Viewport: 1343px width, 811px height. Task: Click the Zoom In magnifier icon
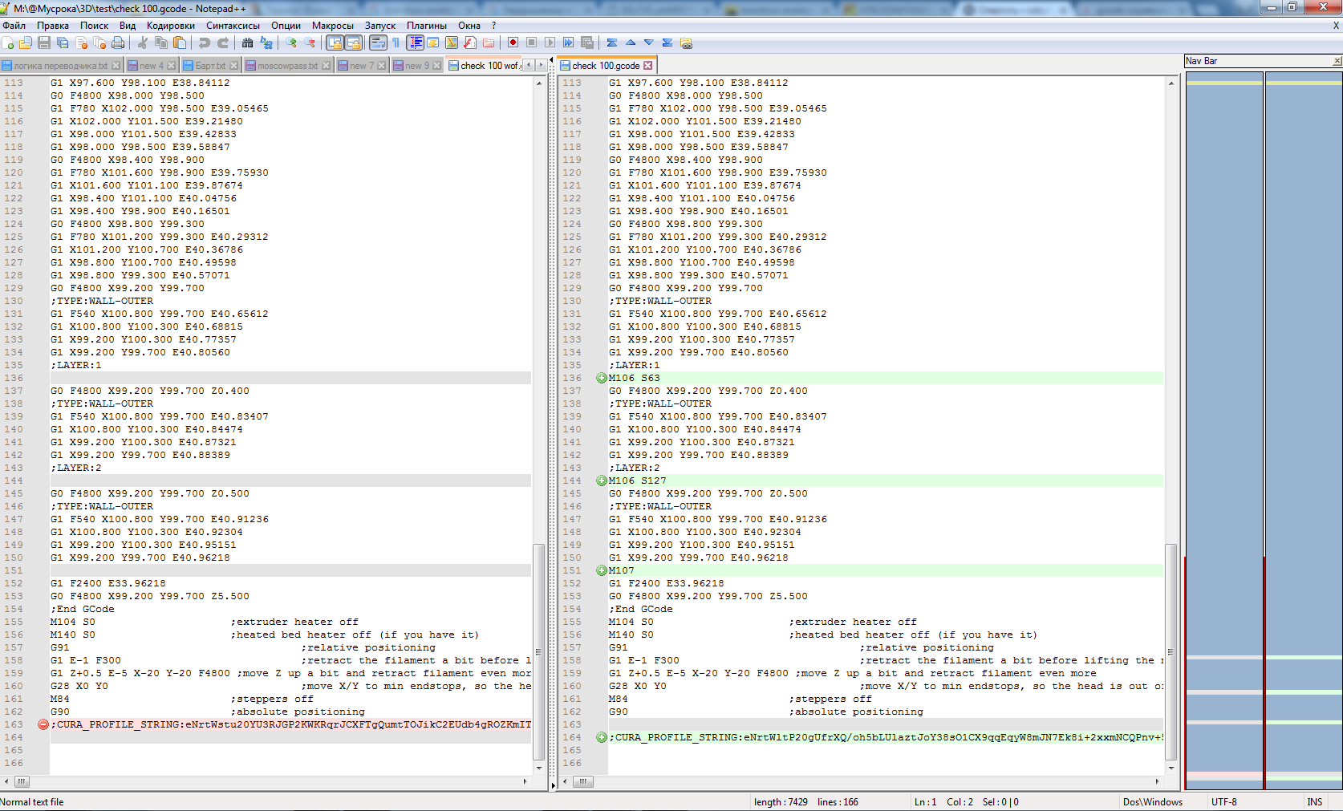pyautogui.click(x=291, y=43)
